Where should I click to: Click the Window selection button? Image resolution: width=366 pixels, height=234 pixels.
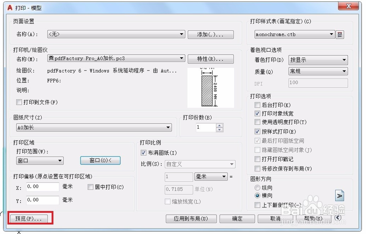point(100,161)
